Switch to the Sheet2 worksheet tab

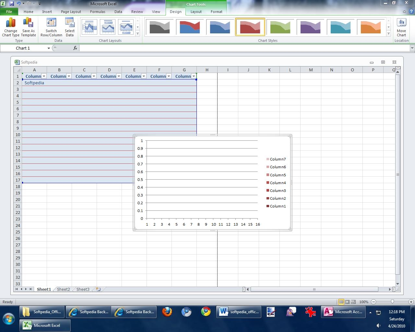point(63,289)
